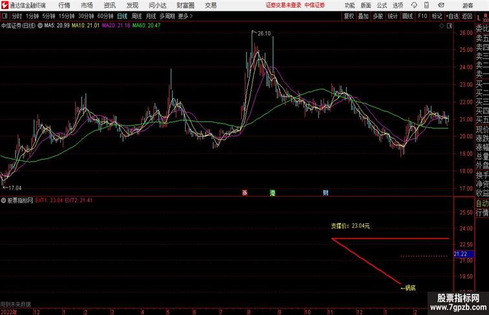The height and width of the screenshot is (315, 489).
Task: Click 证券交易未登录 login link
Action: 283,5
